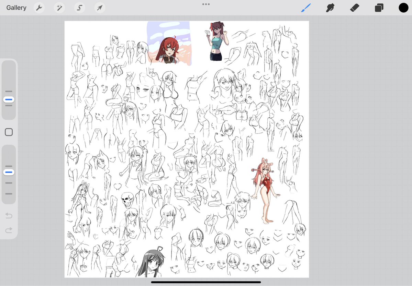Open the three-dot menu at top center
This screenshot has height=286, width=412.
pyautogui.click(x=206, y=4)
